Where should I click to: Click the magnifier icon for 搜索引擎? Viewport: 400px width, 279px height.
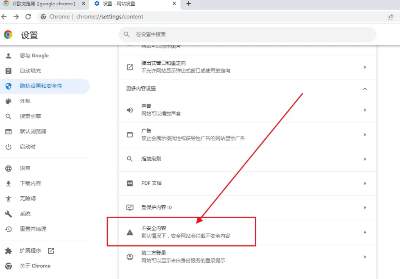point(9,116)
